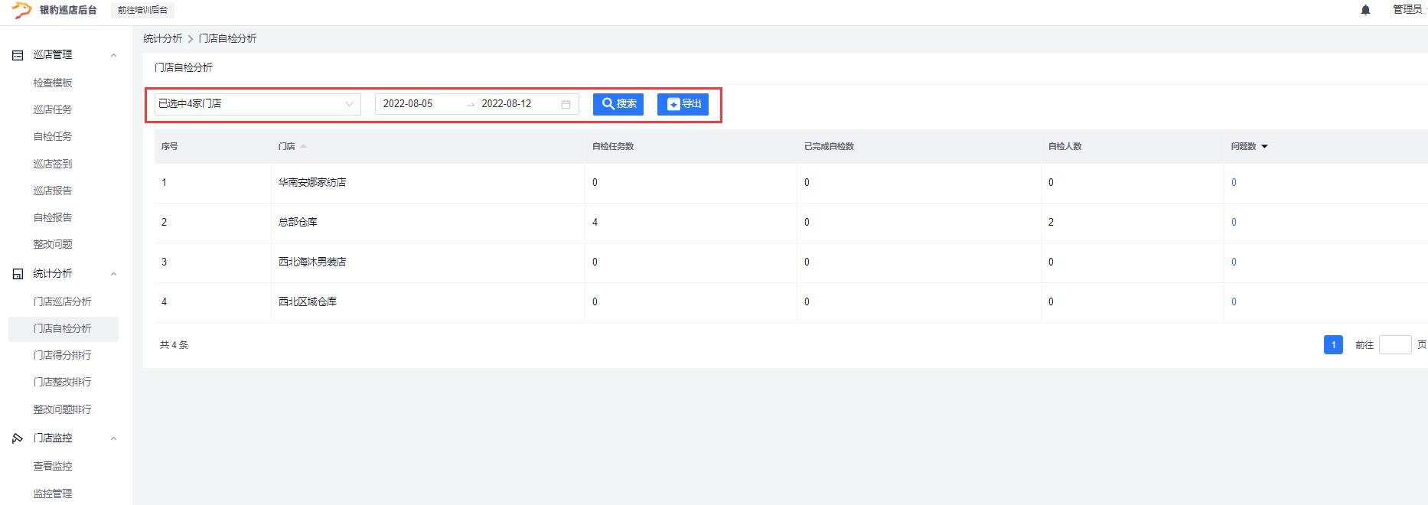Sort by the 问题数 column arrow

(x=1264, y=146)
